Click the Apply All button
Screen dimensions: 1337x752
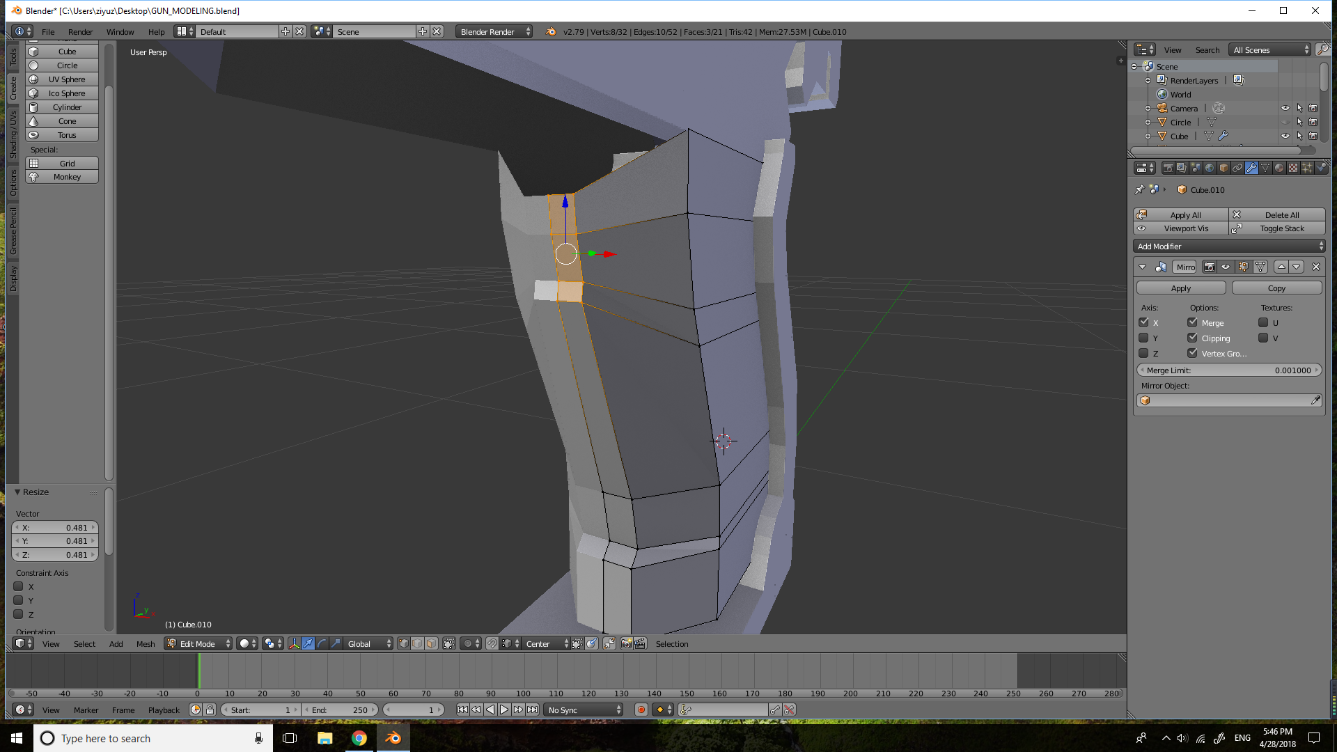point(1184,215)
